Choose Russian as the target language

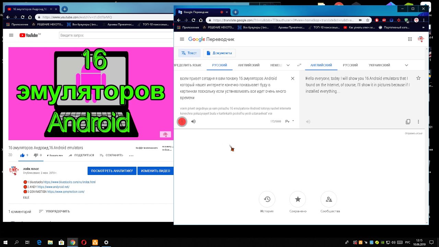(350, 65)
